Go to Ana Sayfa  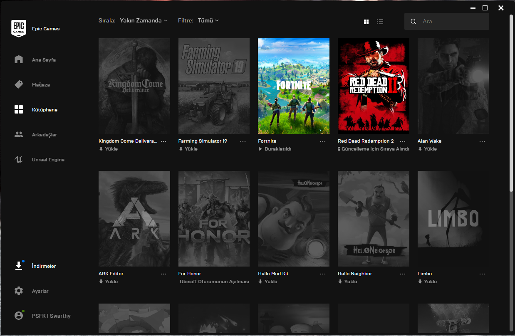click(44, 60)
